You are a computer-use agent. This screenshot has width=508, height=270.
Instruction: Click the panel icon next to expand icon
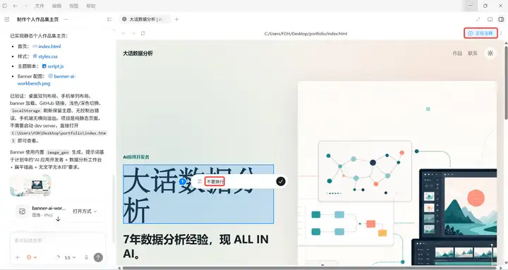(490, 20)
